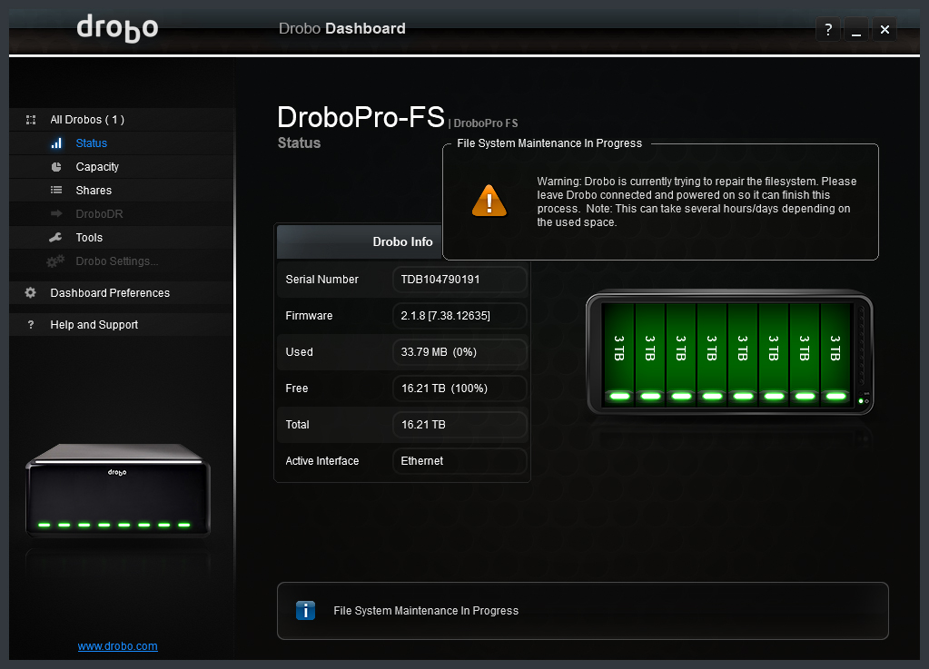Minimize the Drobo Dashboard window
This screenshot has height=669, width=929.
pos(856,29)
